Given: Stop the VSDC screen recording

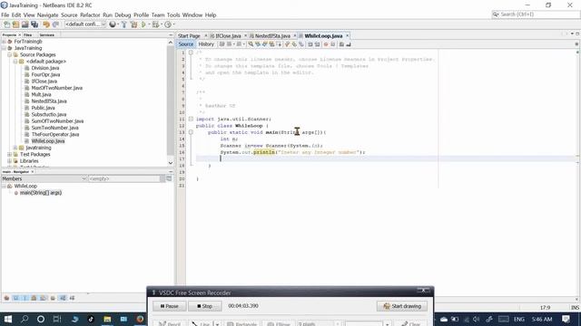Looking at the screenshot, I should (x=204, y=306).
